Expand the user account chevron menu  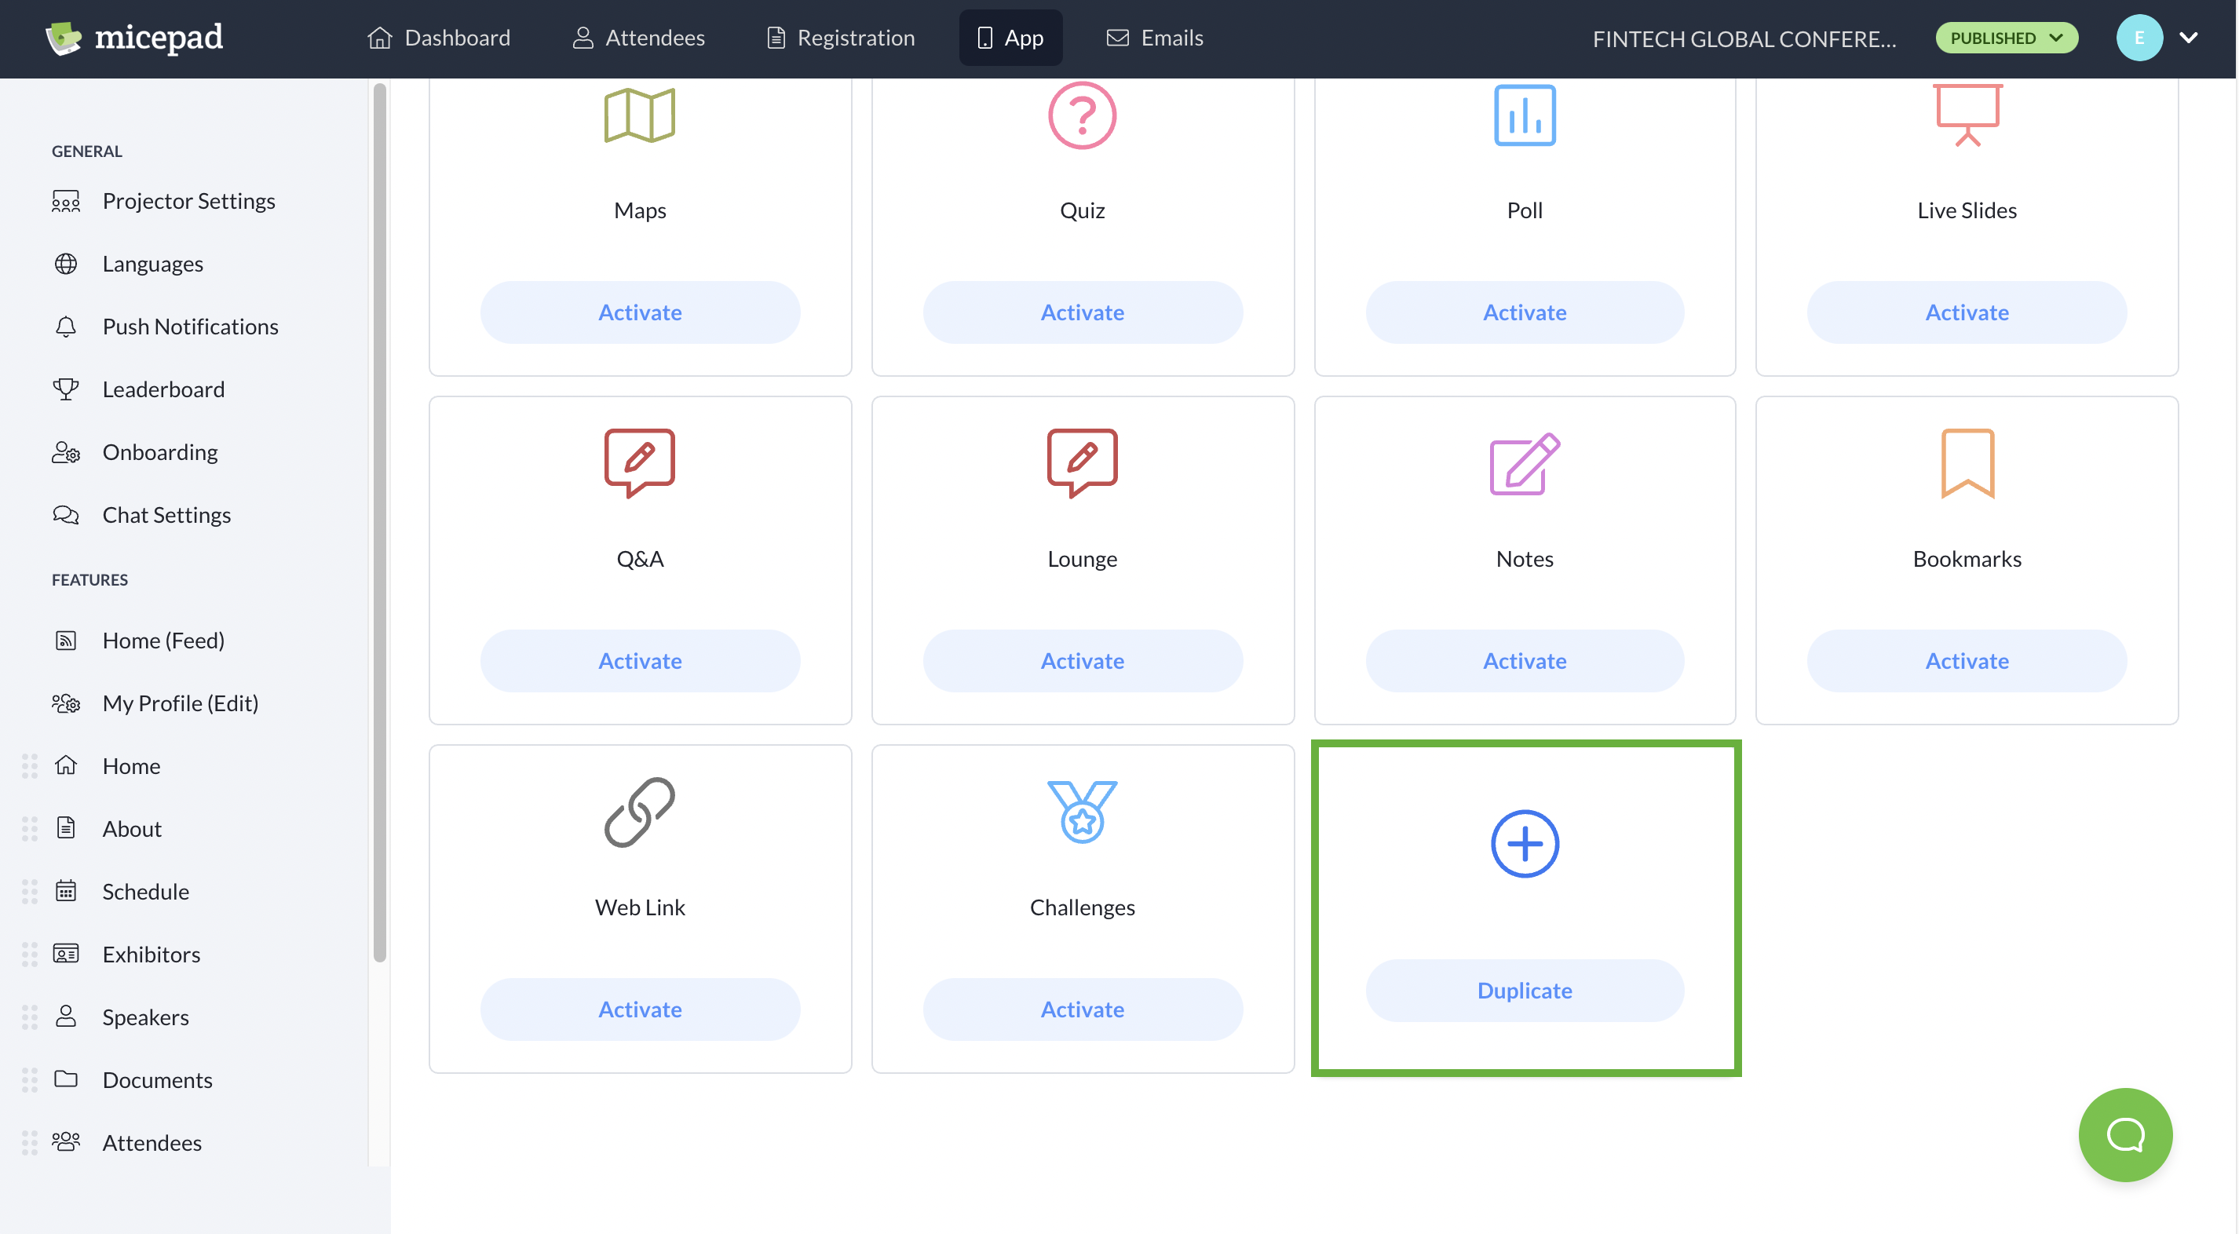(2188, 38)
